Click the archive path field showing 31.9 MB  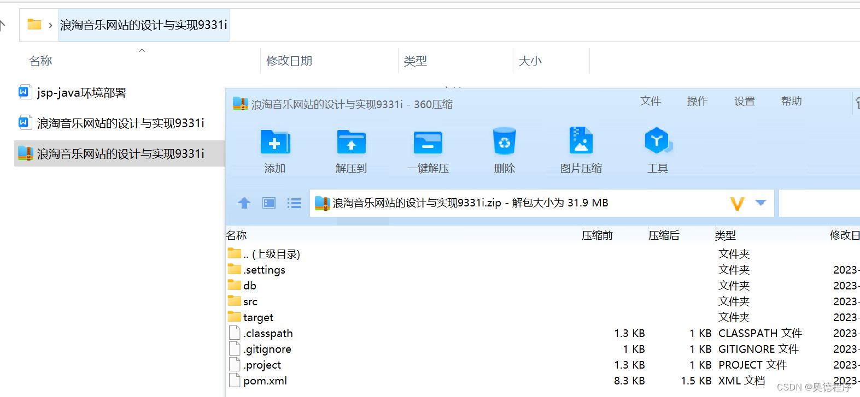click(542, 203)
